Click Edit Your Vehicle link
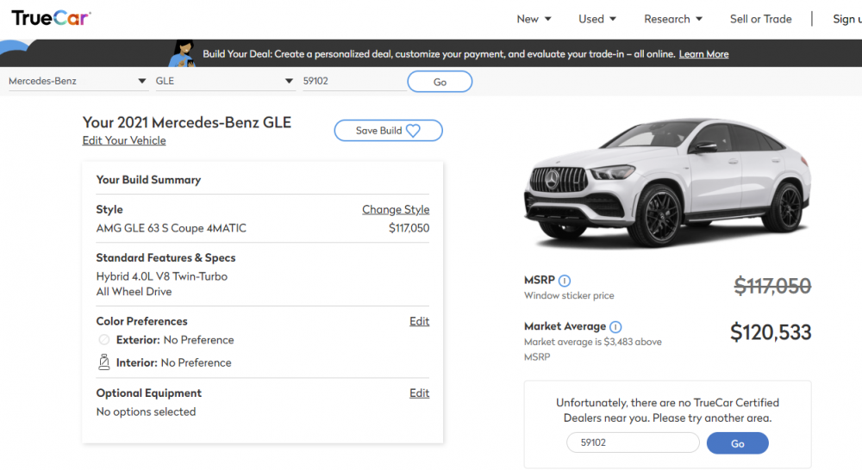Viewport: 862px width, 470px height. (x=124, y=140)
